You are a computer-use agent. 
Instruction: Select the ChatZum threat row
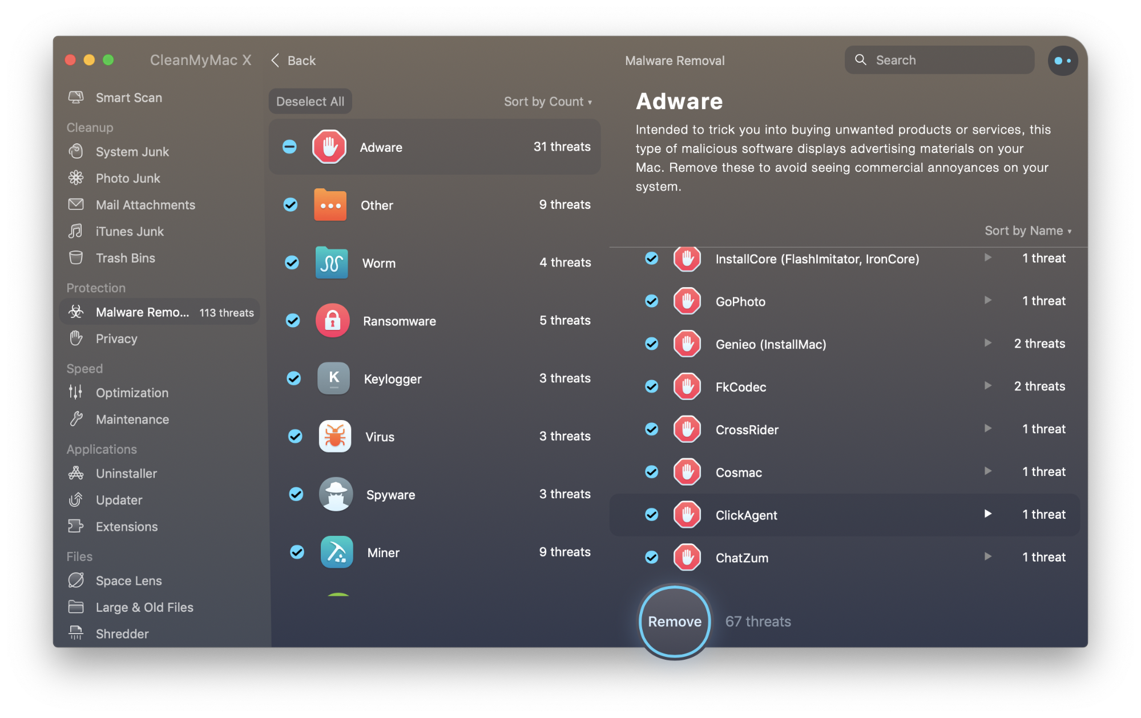click(x=845, y=558)
